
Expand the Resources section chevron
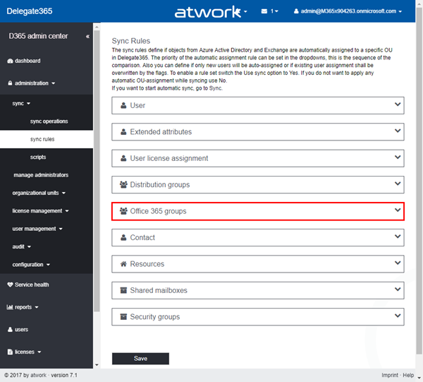pyautogui.click(x=398, y=263)
